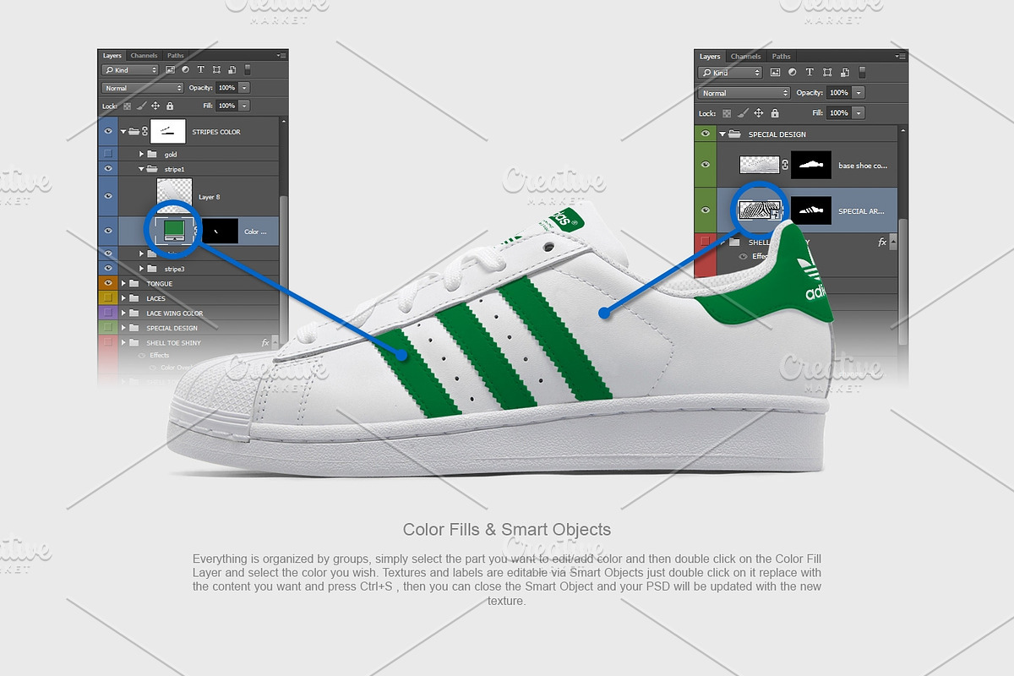This screenshot has height=676, width=1014.
Task: Expand the gold group
Action: click(142, 154)
